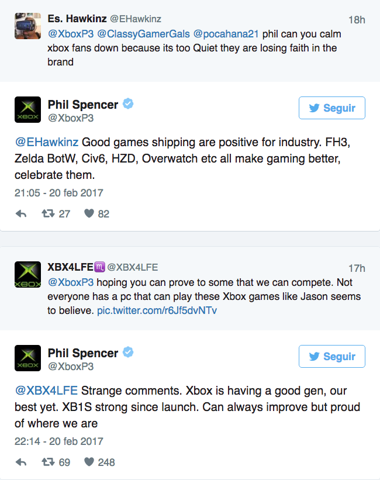Open the 21:05 - 20 feb 2017 timestamp
The image size is (380, 480).
(58, 192)
